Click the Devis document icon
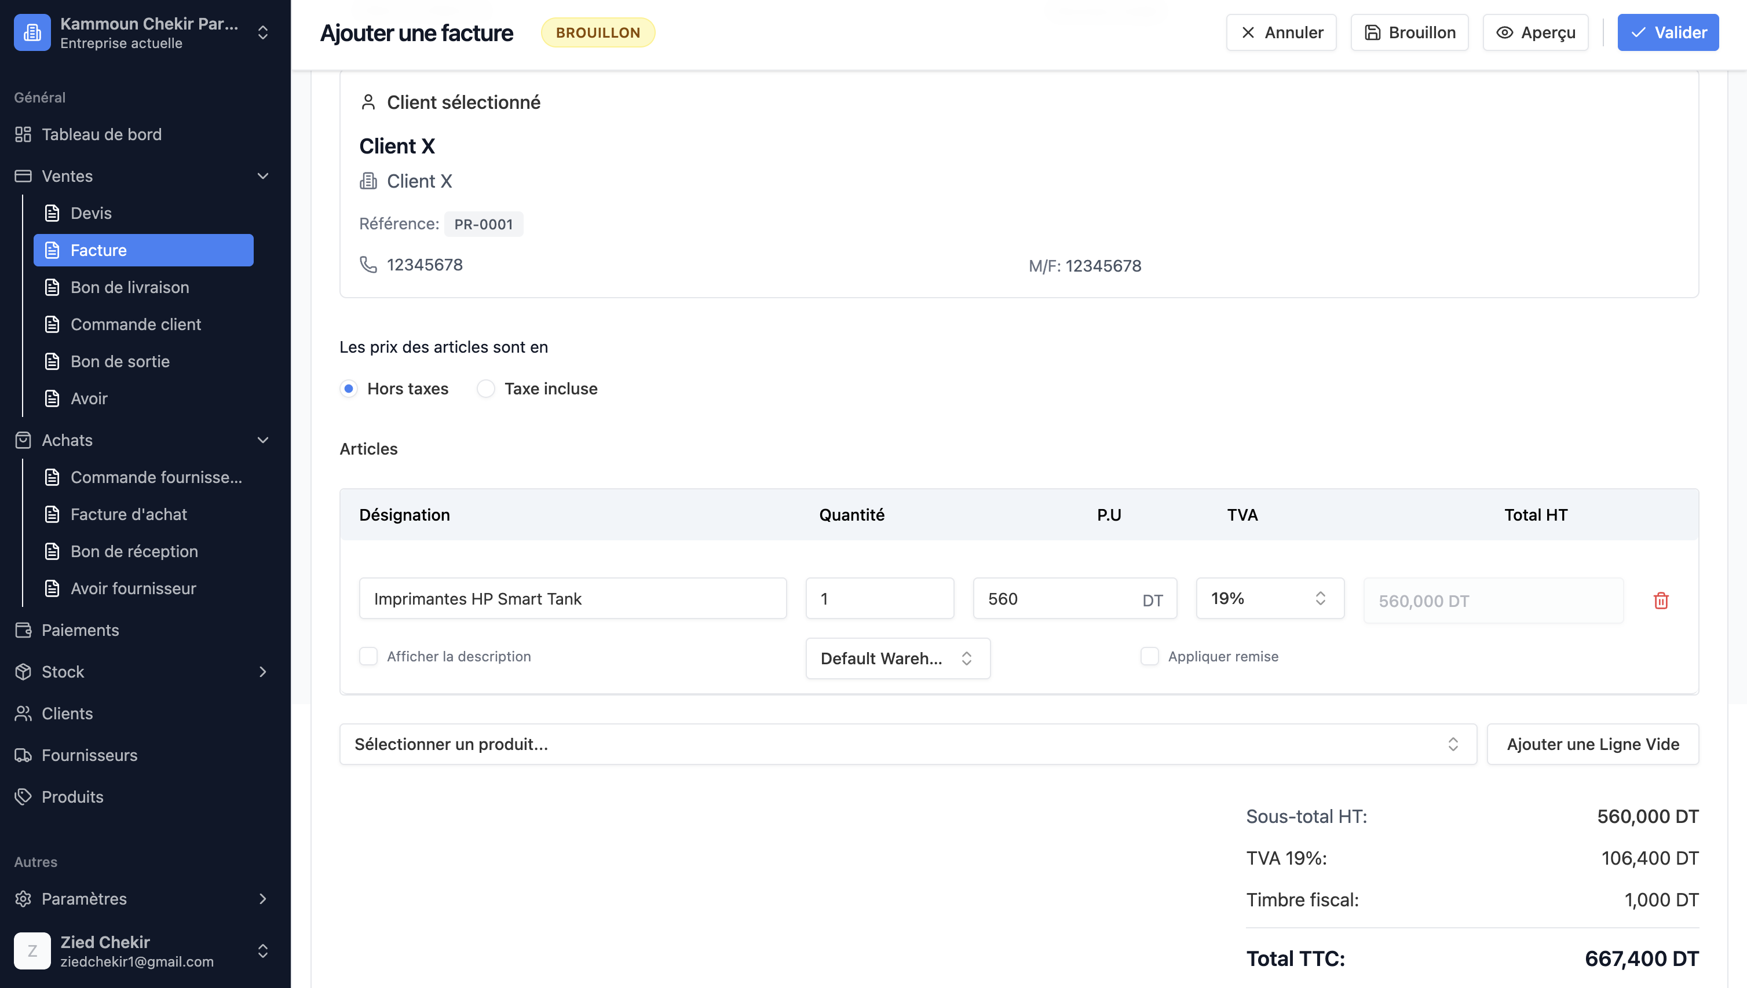Screen dimensions: 1747x988 pyautogui.click(x=52, y=213)
